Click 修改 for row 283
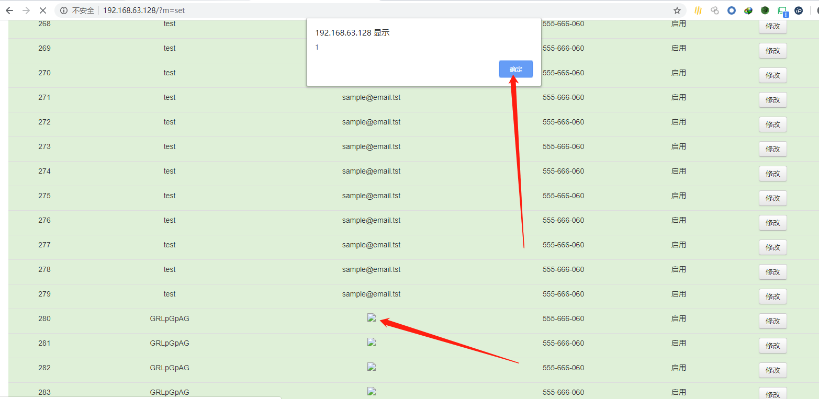Image resolution: width=819 pixels, height=399 pixels. [772, 394]
